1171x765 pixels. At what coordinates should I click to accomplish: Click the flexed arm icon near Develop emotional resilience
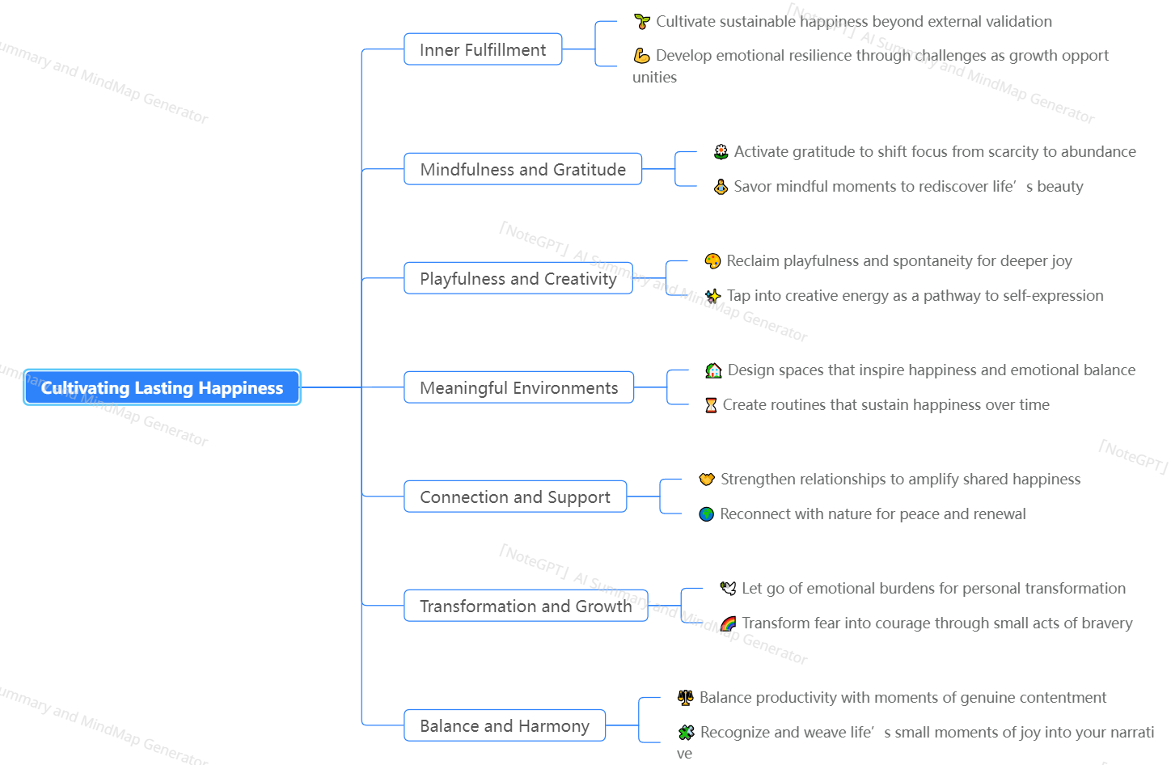(642, 56)
